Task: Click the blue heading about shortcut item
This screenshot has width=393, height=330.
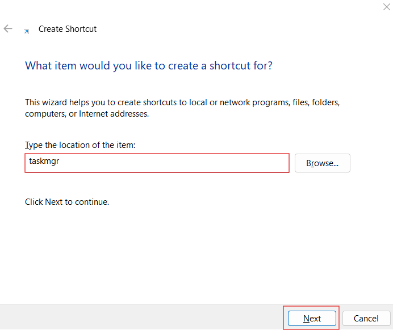Action: [x=149, y=66]
